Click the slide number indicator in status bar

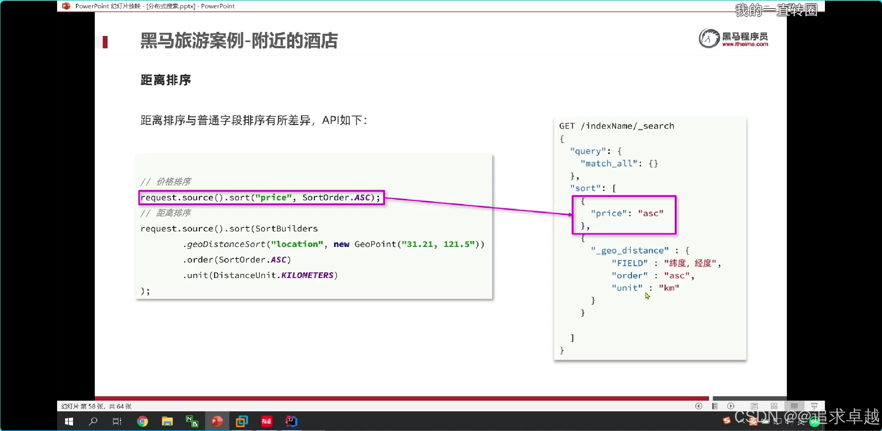coord(96,406)
